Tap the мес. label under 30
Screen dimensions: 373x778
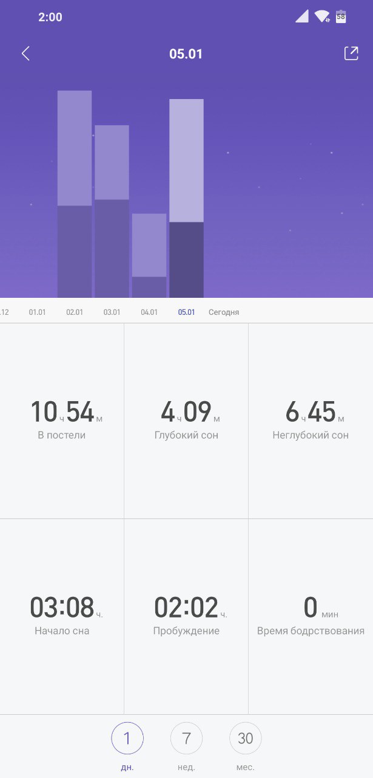[x=245, y=768]
